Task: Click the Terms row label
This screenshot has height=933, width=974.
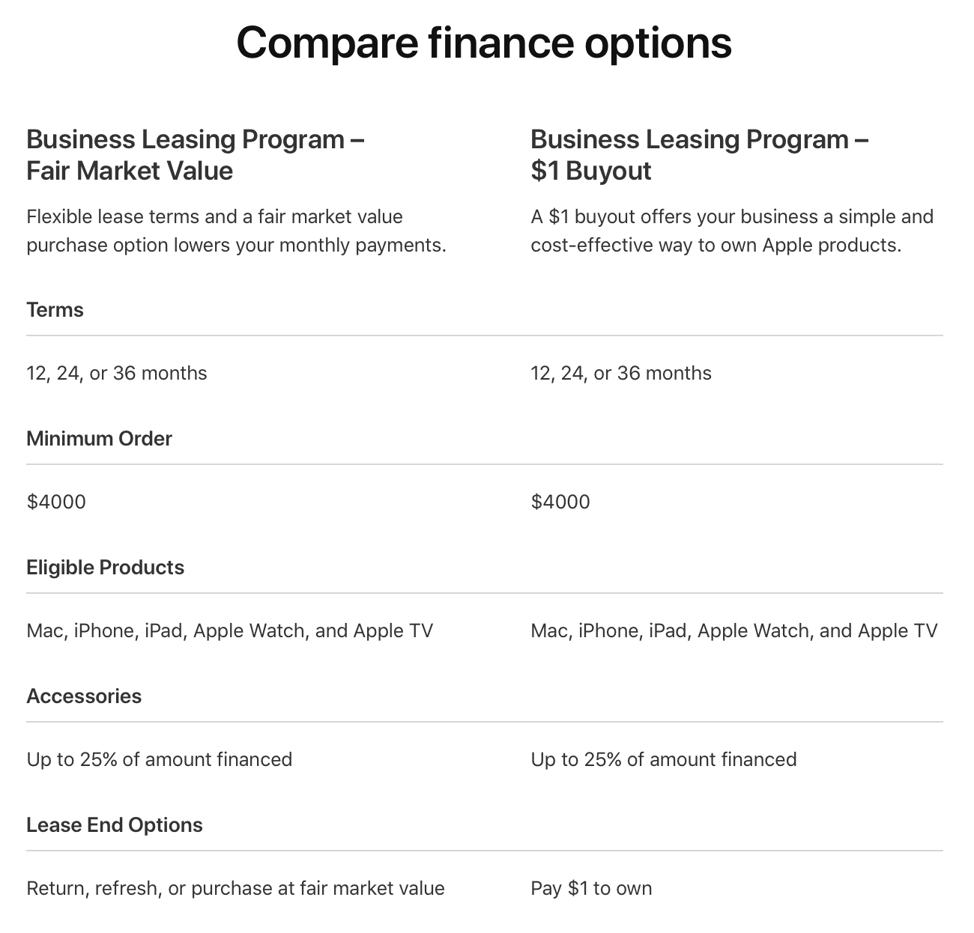Action: point(55,310)
